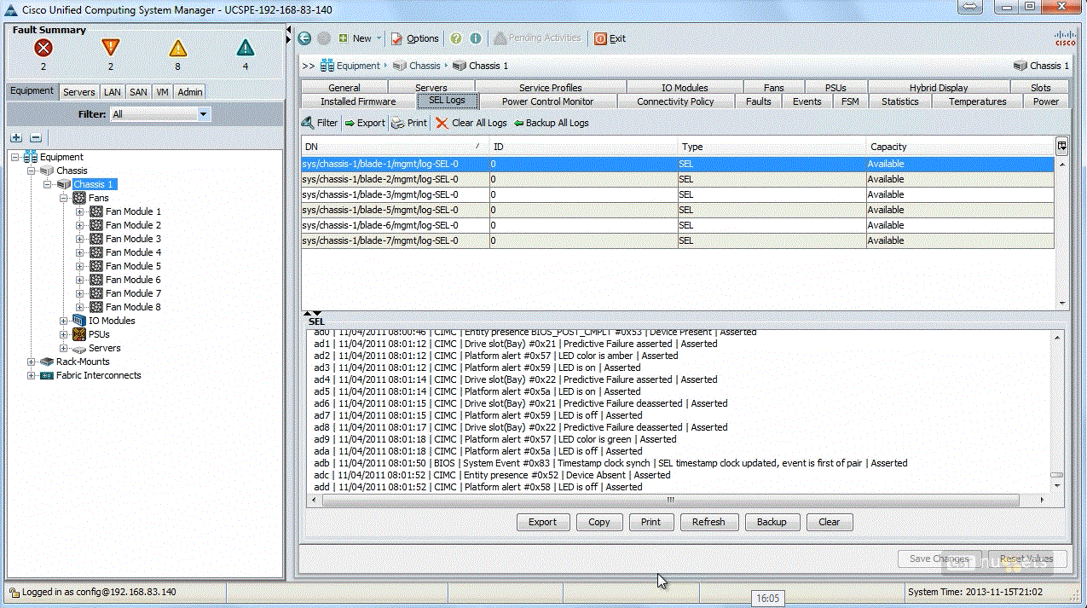The width and height of the screenshot is (1087, 608).
Task: Click the critical faults red icon
Action: tap(43, 48)
